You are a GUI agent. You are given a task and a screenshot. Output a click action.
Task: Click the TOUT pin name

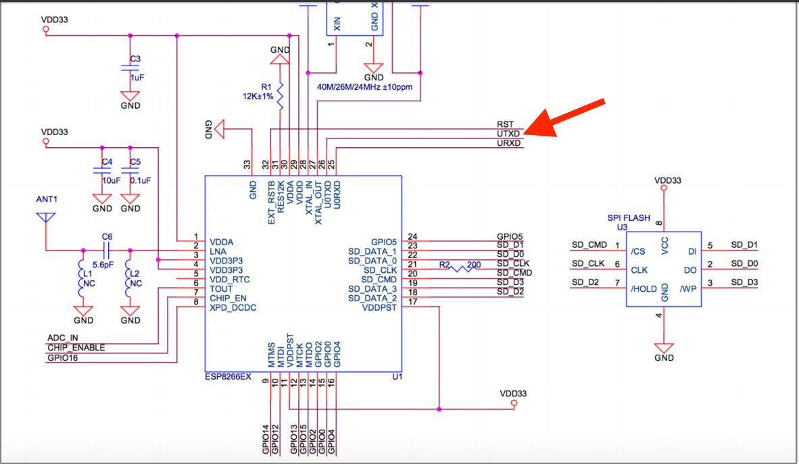point(221,289)
